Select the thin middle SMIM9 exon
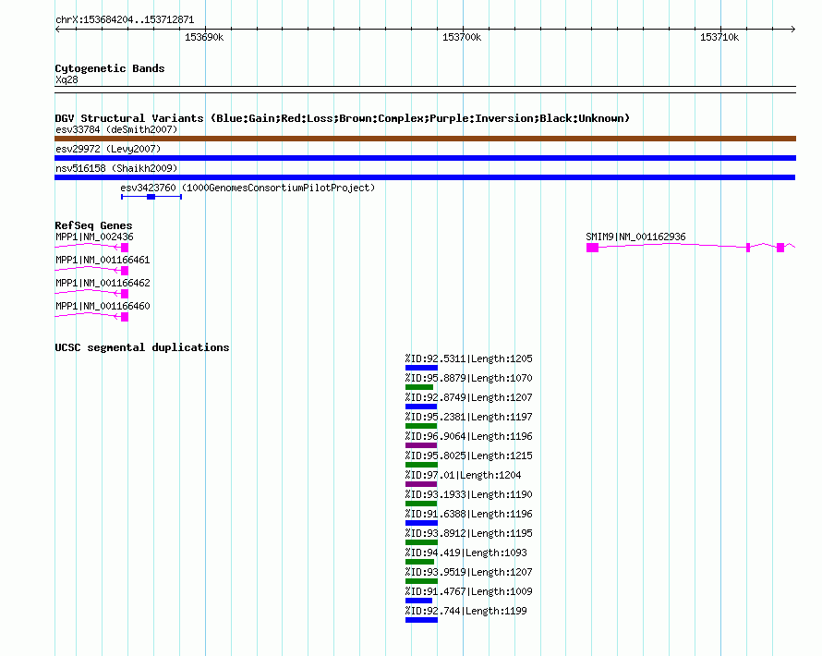This screenshot has width=822, height=656. coord(748,248)
